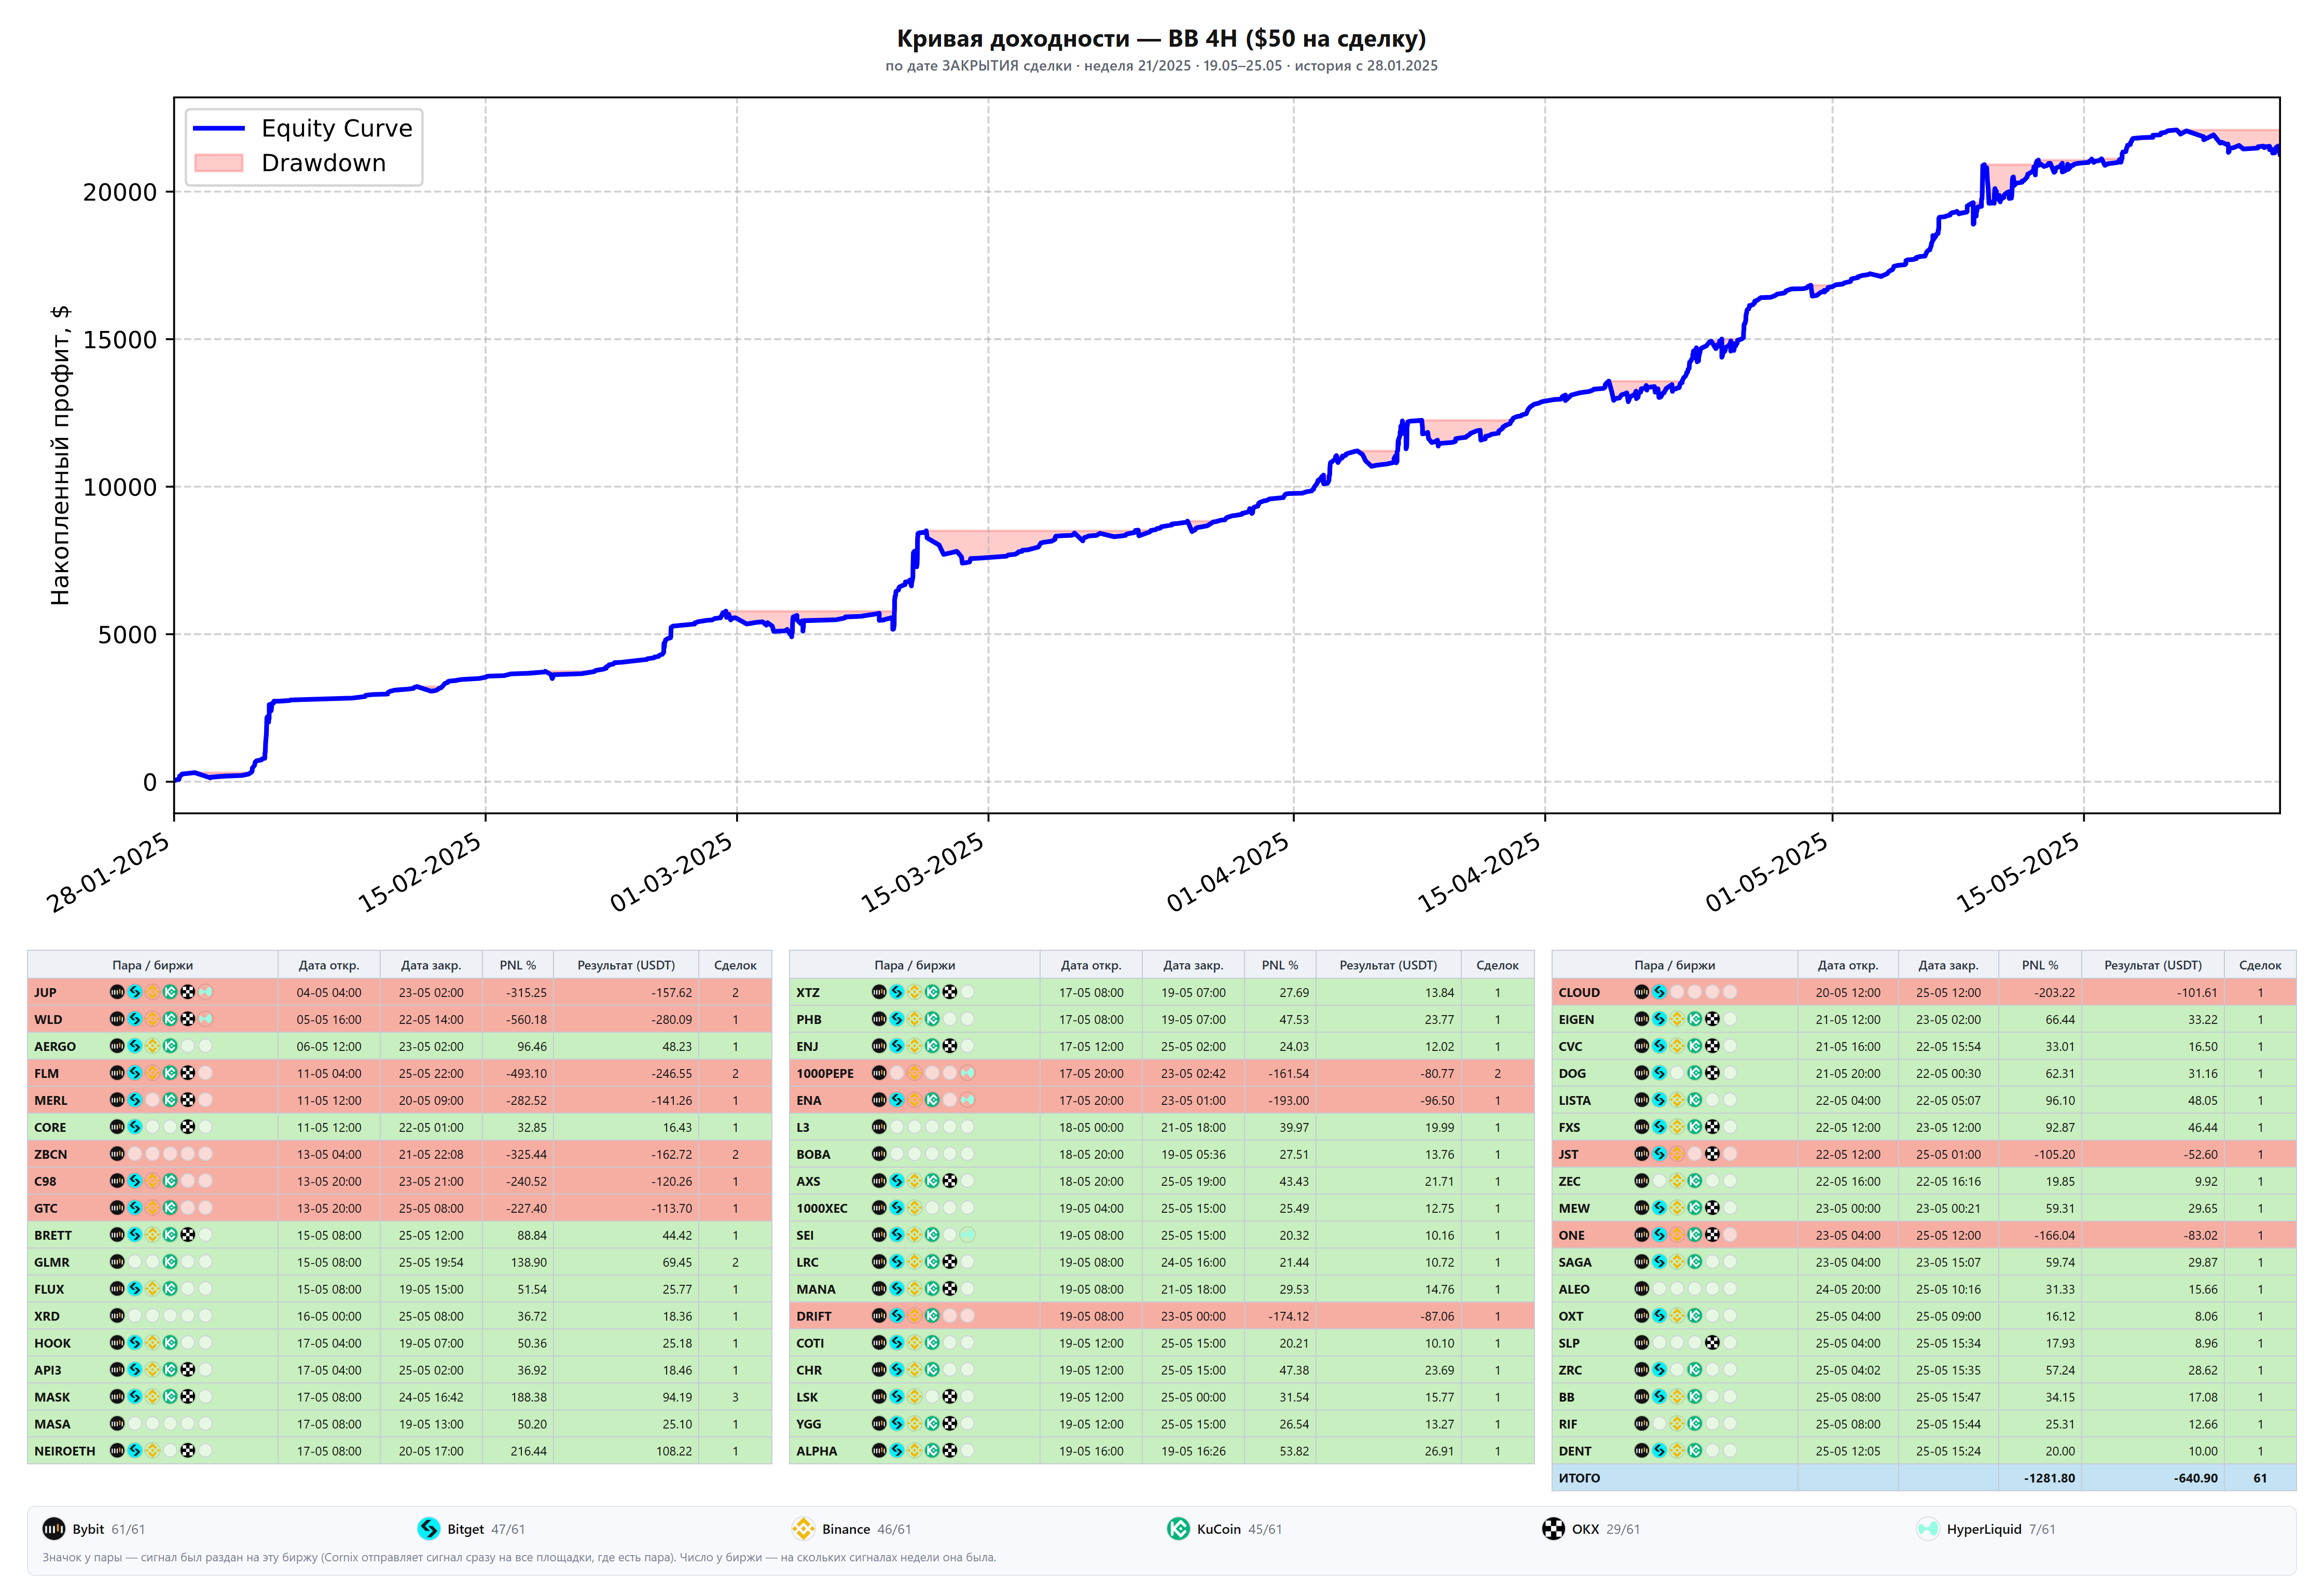This screenshot has width=2324, height=1594.
Task: Click the Binance icon in the legend
Action: pos(803,1528)
